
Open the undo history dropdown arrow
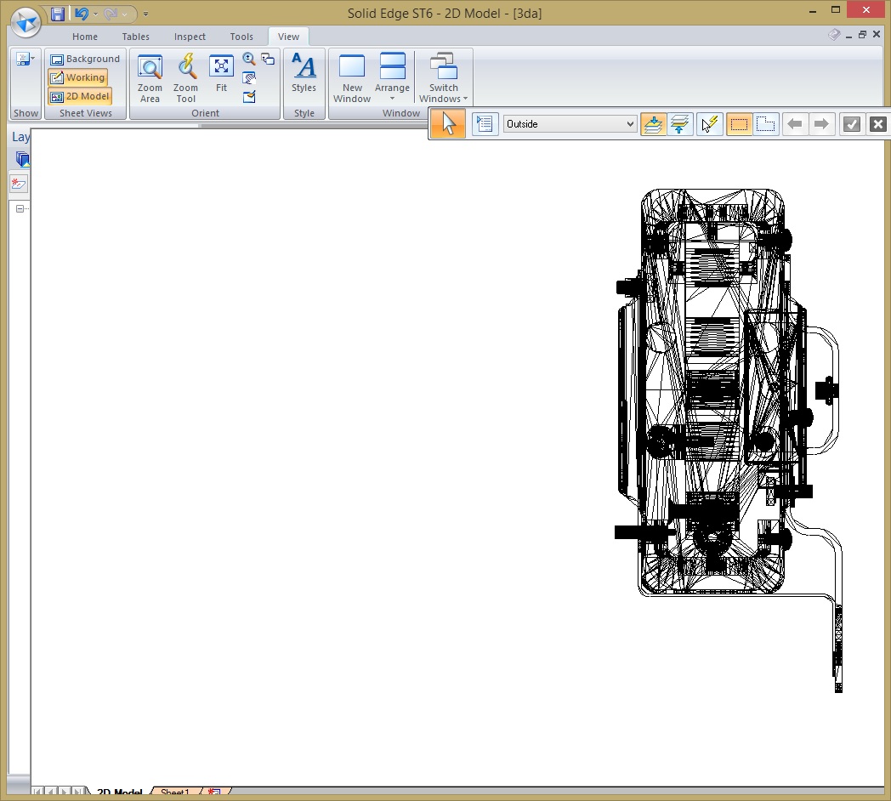95,14
